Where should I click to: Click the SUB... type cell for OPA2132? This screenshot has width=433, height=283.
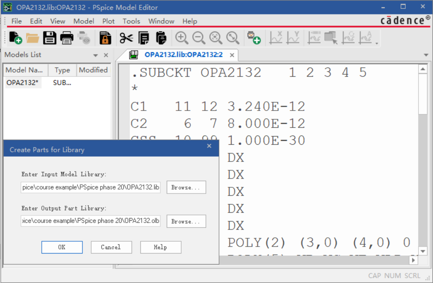[x=62, y=82]
